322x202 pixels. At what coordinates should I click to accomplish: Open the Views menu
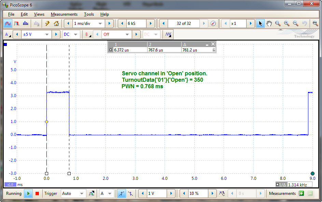tap(39, 14)
